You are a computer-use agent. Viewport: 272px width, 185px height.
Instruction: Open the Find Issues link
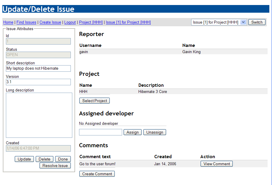pyautogui.click(x=26, y=22)
